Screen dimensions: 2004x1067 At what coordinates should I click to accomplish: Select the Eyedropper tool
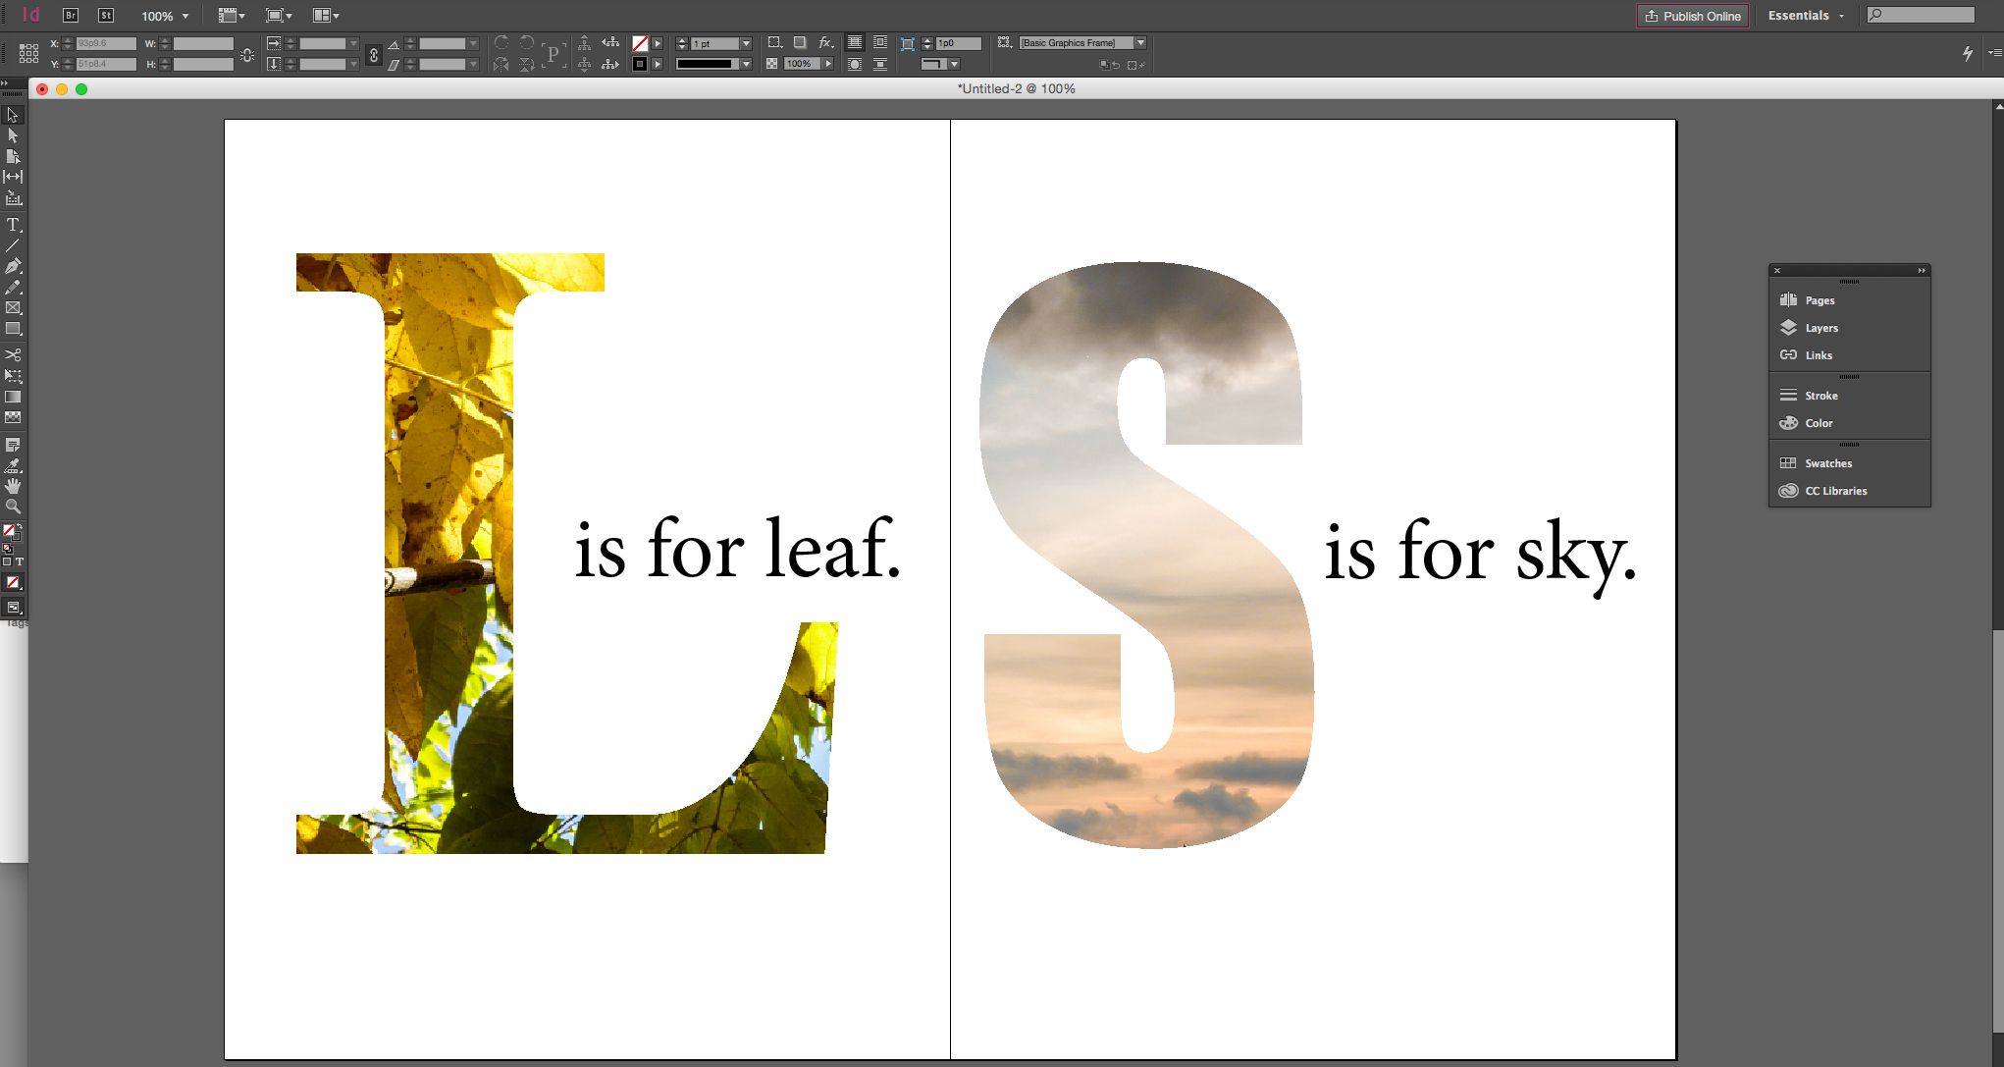click(x=13, y=465)
